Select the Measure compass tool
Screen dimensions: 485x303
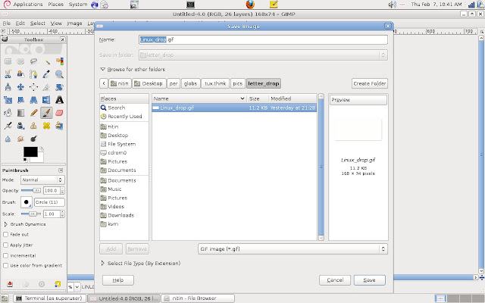pos(8,87)
